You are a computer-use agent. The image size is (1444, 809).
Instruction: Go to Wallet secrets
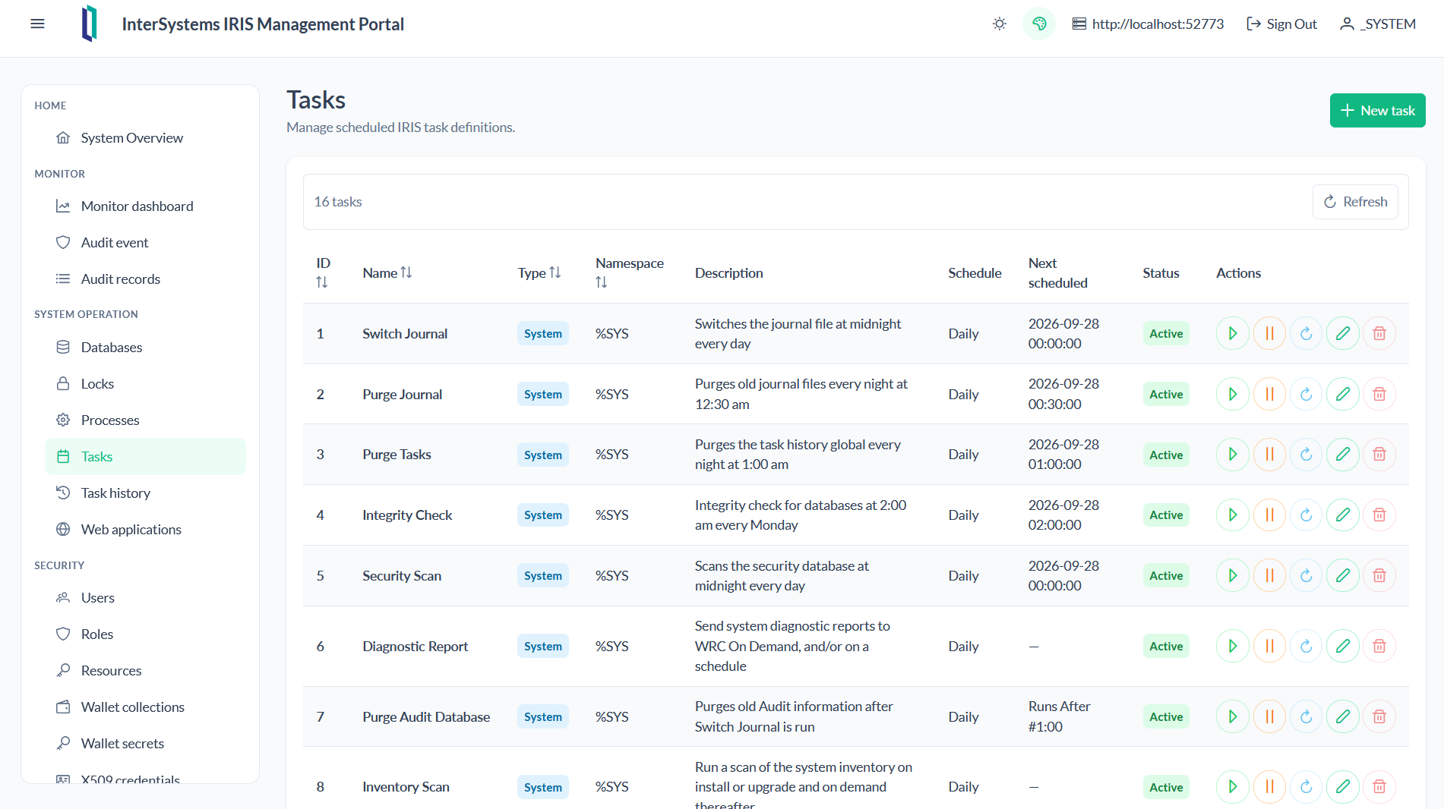[x=145, y=743]
